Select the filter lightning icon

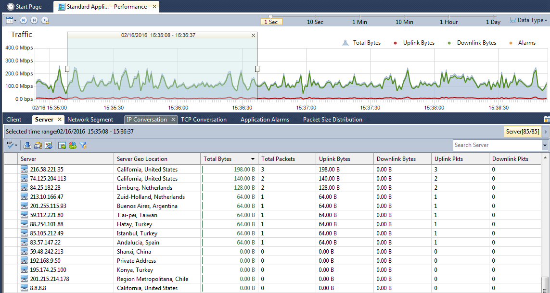click(83, 145)
